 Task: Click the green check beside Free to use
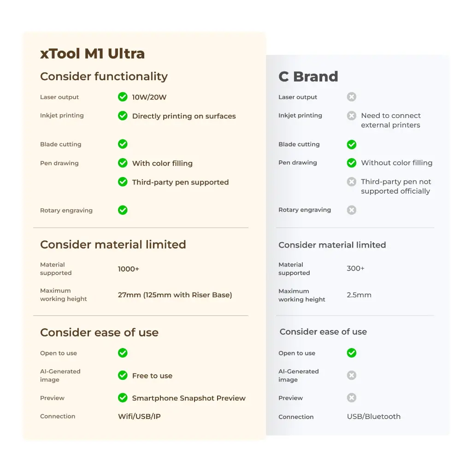click(123, 375)
